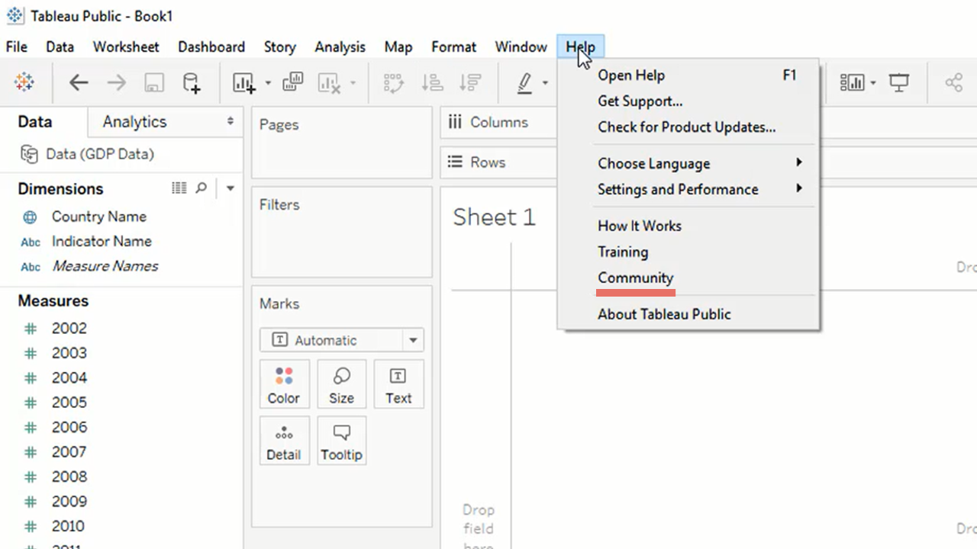This screenshot has width=977, height=549.
Task: Click the Tableau logo start page icon
Action: click(24, 82)
